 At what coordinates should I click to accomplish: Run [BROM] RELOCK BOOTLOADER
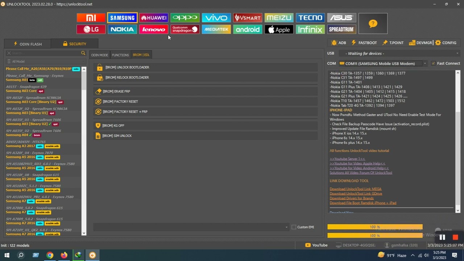[x=206, y=78]
